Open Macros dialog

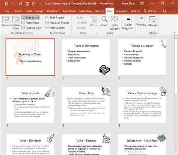coord(152,21)
